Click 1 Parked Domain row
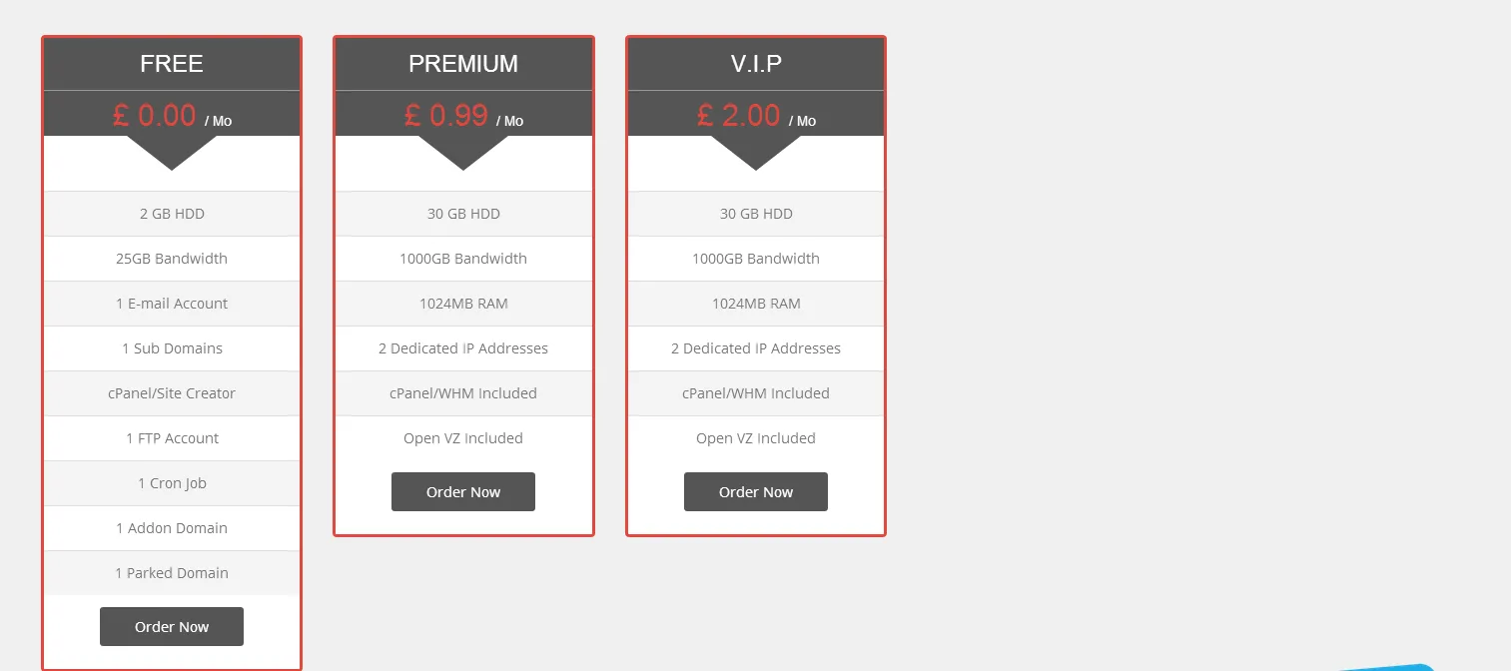 tap(172, 573)
